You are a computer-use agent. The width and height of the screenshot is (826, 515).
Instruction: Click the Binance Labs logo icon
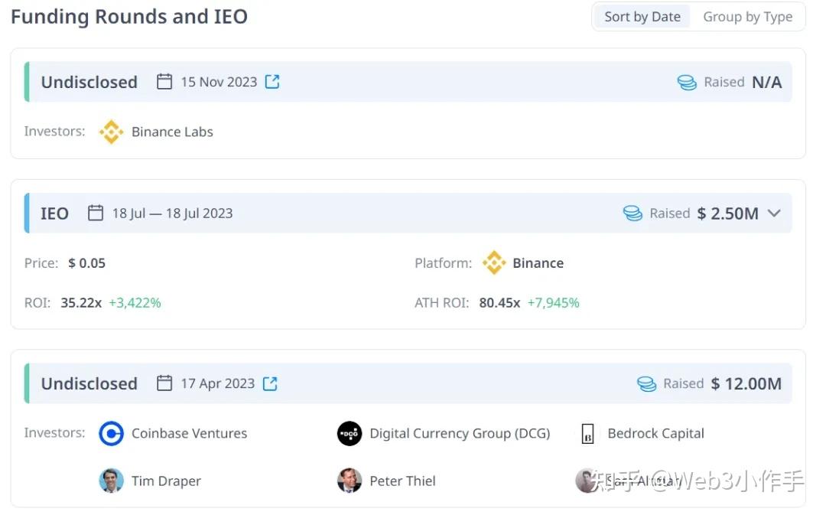(112, 132)
